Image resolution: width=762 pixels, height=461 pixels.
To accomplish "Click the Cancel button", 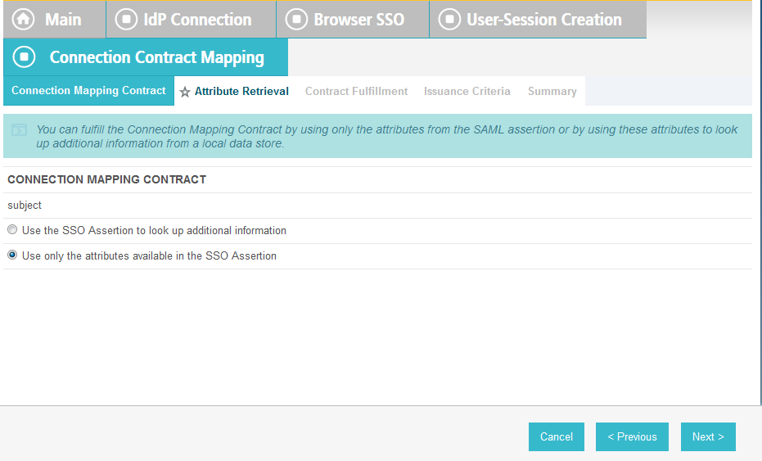I will tap(557, 436).
